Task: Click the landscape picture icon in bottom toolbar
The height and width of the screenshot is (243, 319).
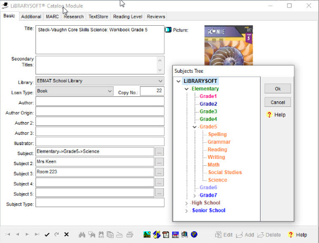Action: 147,235
